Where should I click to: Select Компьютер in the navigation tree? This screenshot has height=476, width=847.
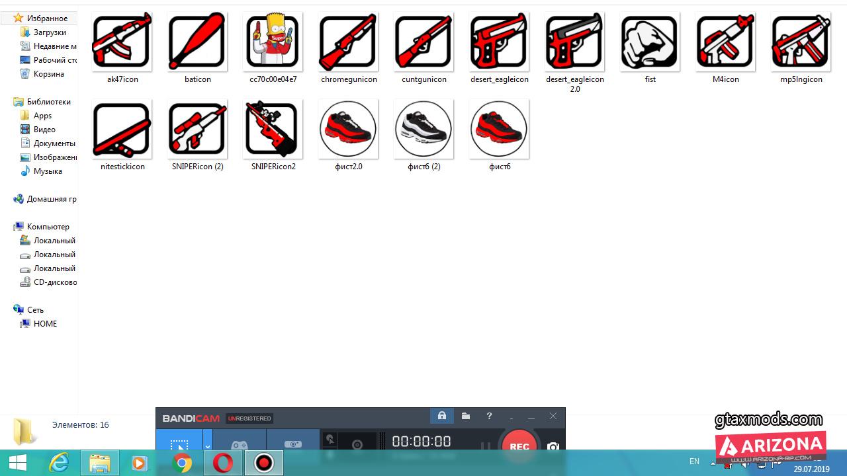(48, 227)
